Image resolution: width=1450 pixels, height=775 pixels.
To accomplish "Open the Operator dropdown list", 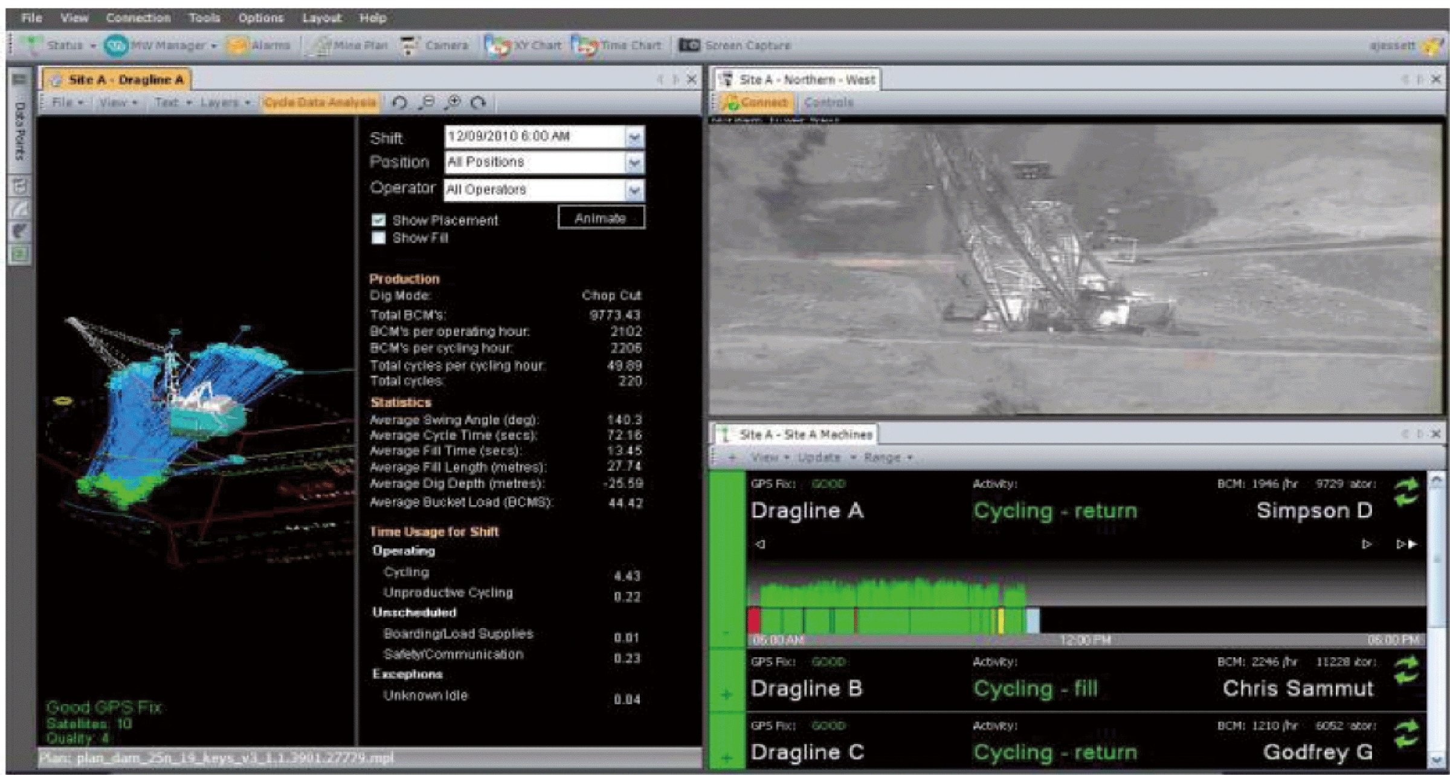I will 634,190.
